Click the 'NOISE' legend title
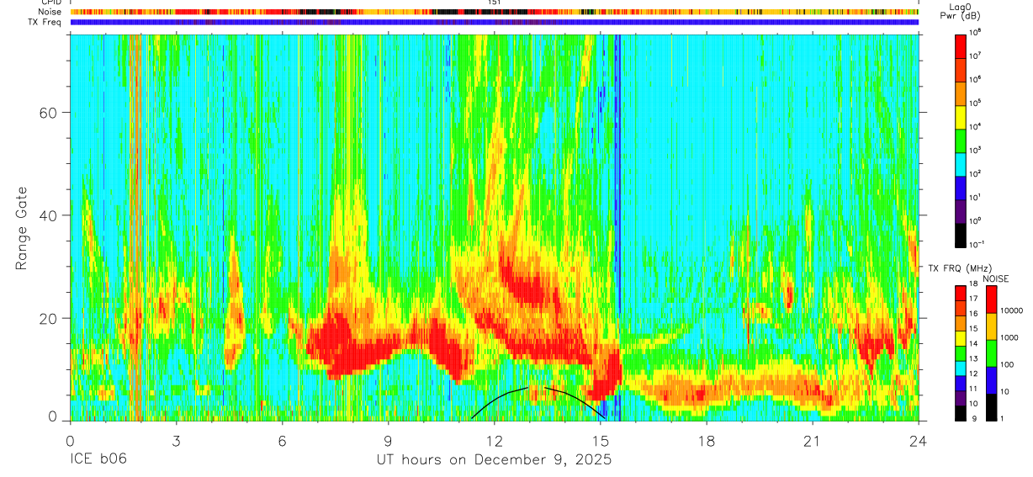Screen dimensions: 1033x477 (x=994, y=278)
